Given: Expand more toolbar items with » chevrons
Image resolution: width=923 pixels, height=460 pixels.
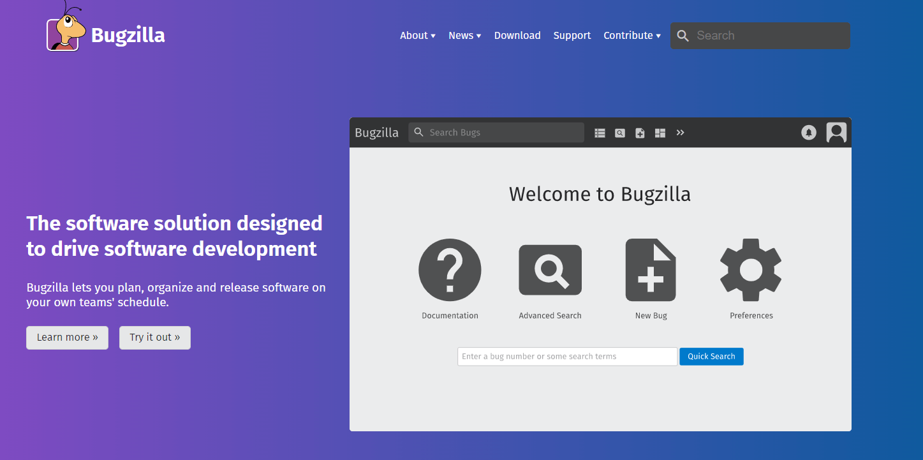Looking at the screenshot, I should pos(681,133).
